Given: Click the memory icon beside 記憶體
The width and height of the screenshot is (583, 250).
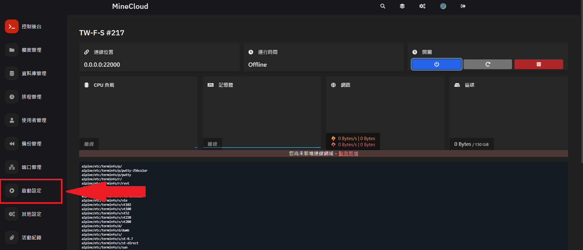Looking at the screenshot, I should coord(211,85).
